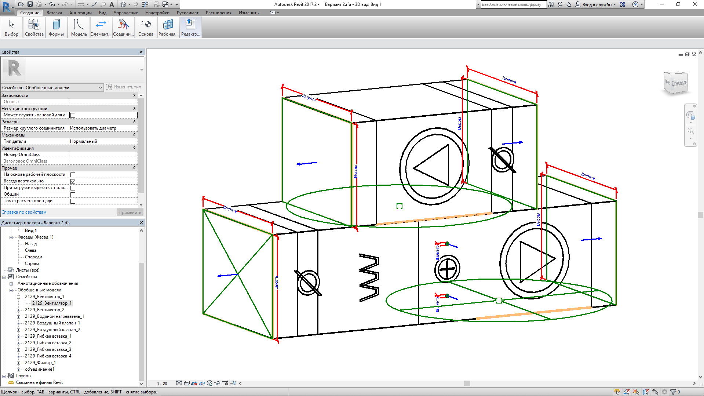Screen dimensions: 704x396
Task: Open the Элемент ribbon panel
Action: [101, 28]
